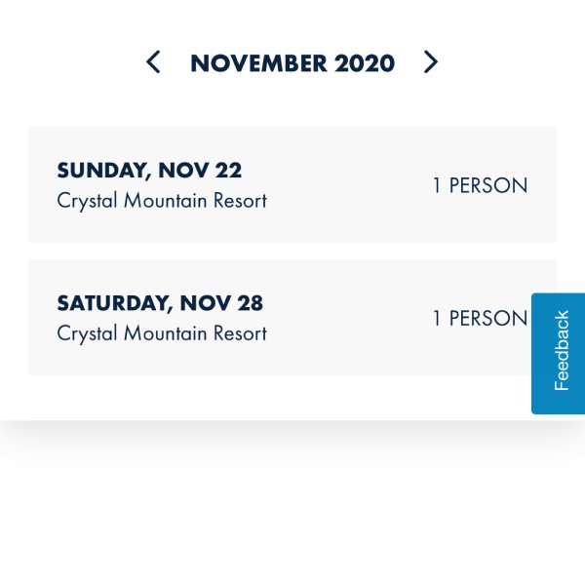The image size is (585, 585).
Task: Click the word Mountain in the Nov 28 card
Action: [x=166, y=333]
